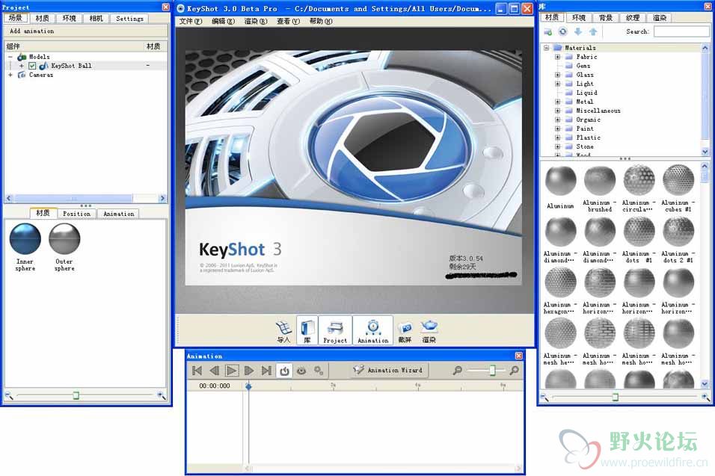The height and width of the screenshot is (476, 715).
Task: Select the Liquid folder in the library tree
Action: (x=586, y=93)
